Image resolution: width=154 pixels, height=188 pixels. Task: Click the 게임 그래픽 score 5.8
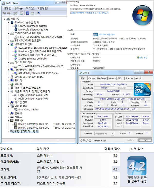point(115,177)
